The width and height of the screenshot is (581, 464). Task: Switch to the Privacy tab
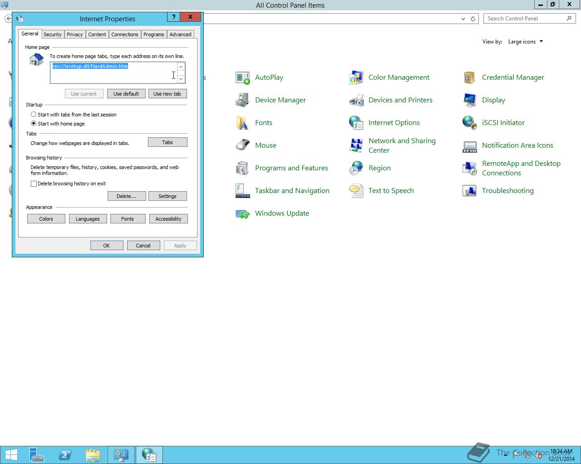75,34
